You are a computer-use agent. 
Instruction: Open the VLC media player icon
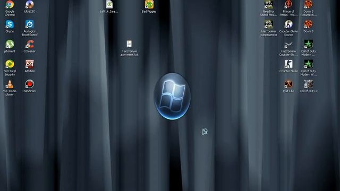(10, 84)
